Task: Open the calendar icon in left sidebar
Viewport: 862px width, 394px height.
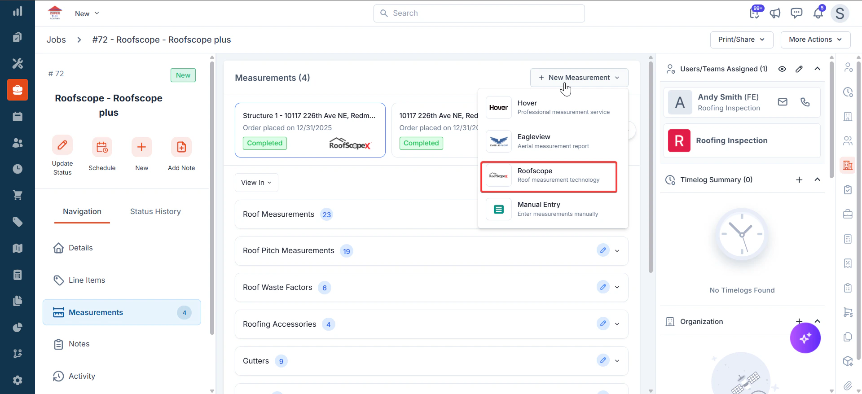Action: [18, 116]
